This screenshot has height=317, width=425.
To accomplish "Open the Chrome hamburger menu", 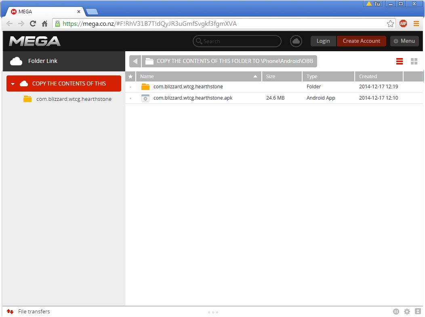I will click(x=417, y=23).
